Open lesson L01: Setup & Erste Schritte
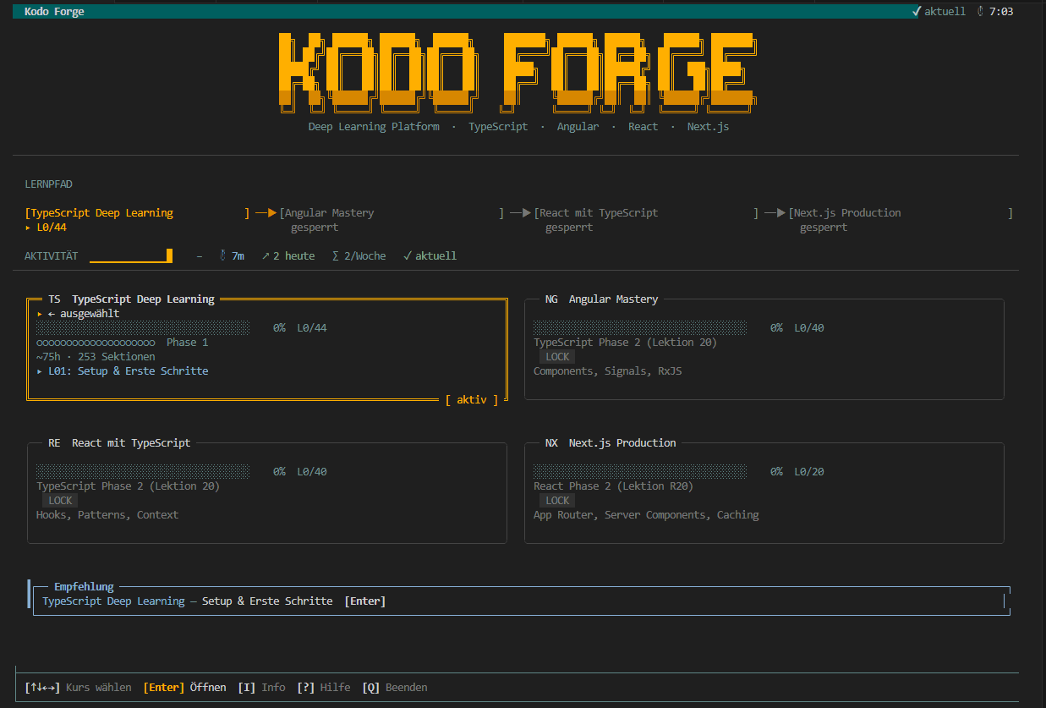The image size is (1046, 708). [122, 371]
